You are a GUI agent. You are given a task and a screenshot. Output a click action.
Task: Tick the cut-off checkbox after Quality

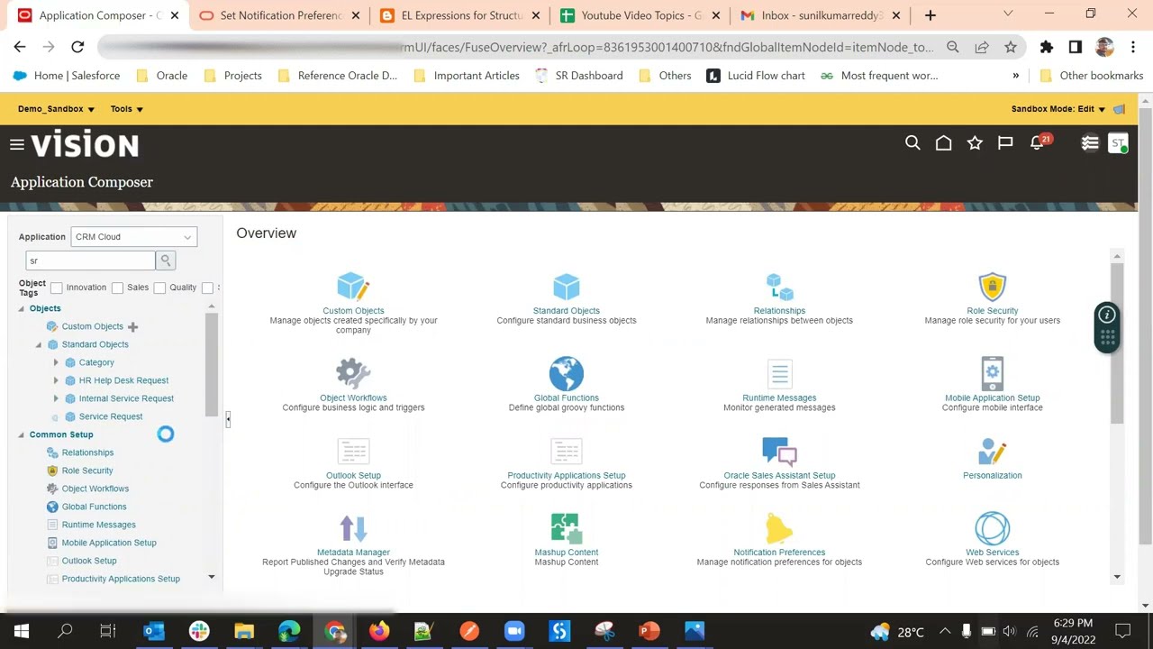coord(207,288)
